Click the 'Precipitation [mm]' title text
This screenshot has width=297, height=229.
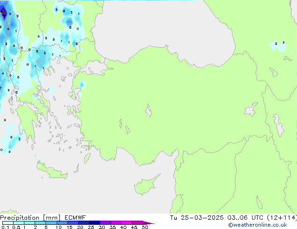(30, 218)
